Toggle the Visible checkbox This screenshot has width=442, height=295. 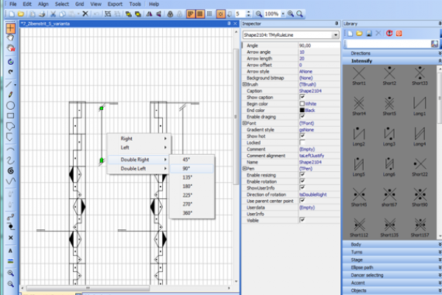click(x=303, y=220)
